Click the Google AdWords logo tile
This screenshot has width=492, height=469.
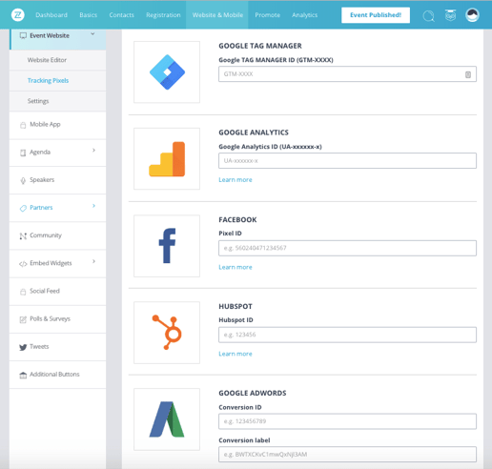(x=167, y=419)
